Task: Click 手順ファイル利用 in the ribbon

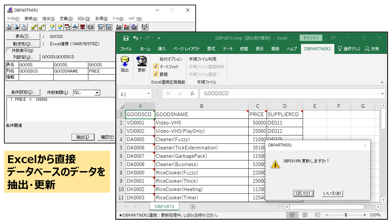Action: coord(203,59)
